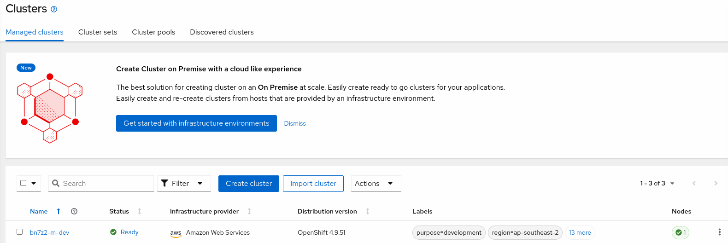Go to next page arrow
The image size is (728, 243).
coord(716,183)
